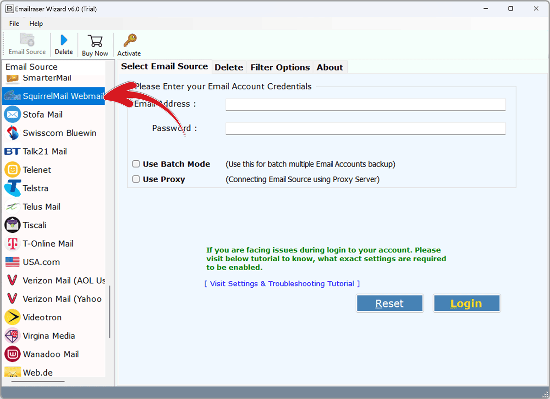Select the SquirrelMail Webmail icon
Screen dimensions: 550x399
pos(12,96)
